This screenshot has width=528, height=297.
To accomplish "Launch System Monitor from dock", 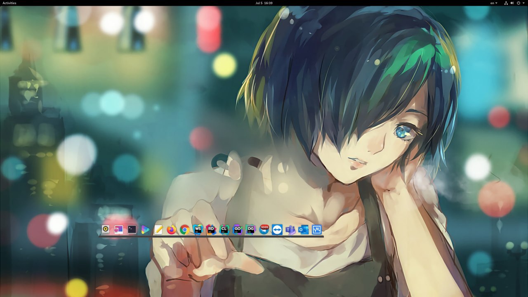I will [x=317, y=229].
